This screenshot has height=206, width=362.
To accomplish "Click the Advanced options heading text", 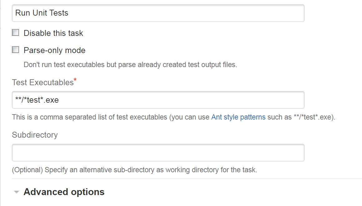I will pos(64,192).
